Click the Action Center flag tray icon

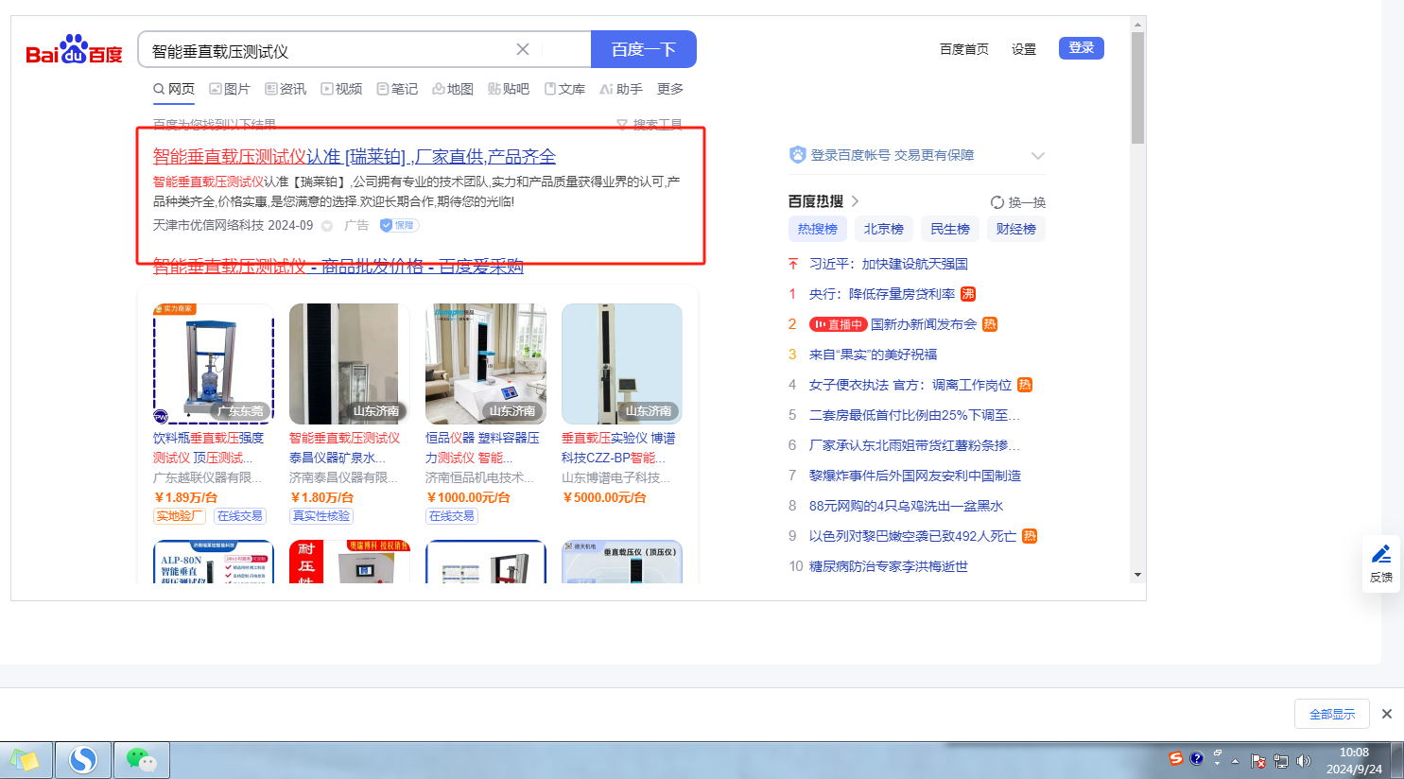pos(1258,761)
